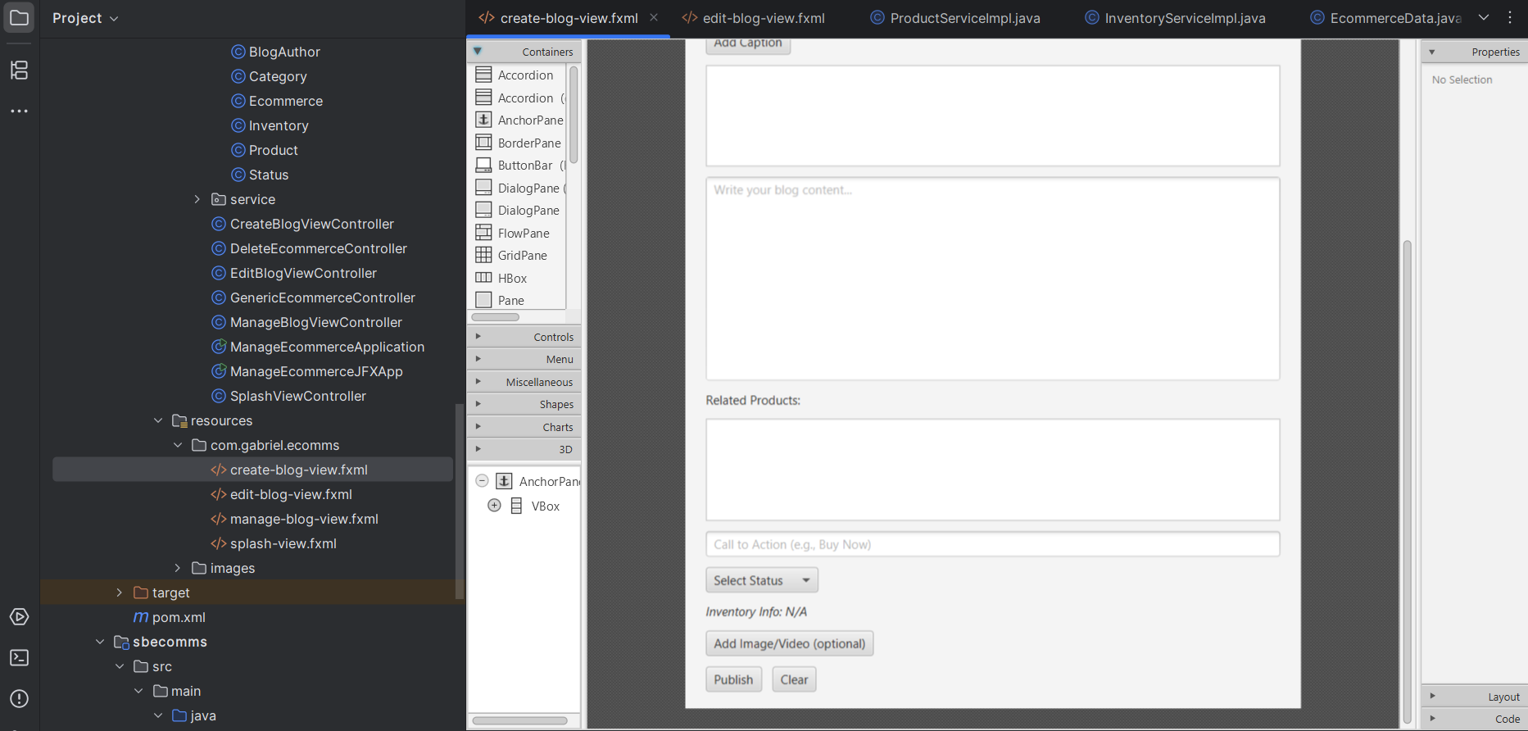Click the Call to Action text field
The height and width of the screenshot is (731, 1528).
(x=993, y=544)
